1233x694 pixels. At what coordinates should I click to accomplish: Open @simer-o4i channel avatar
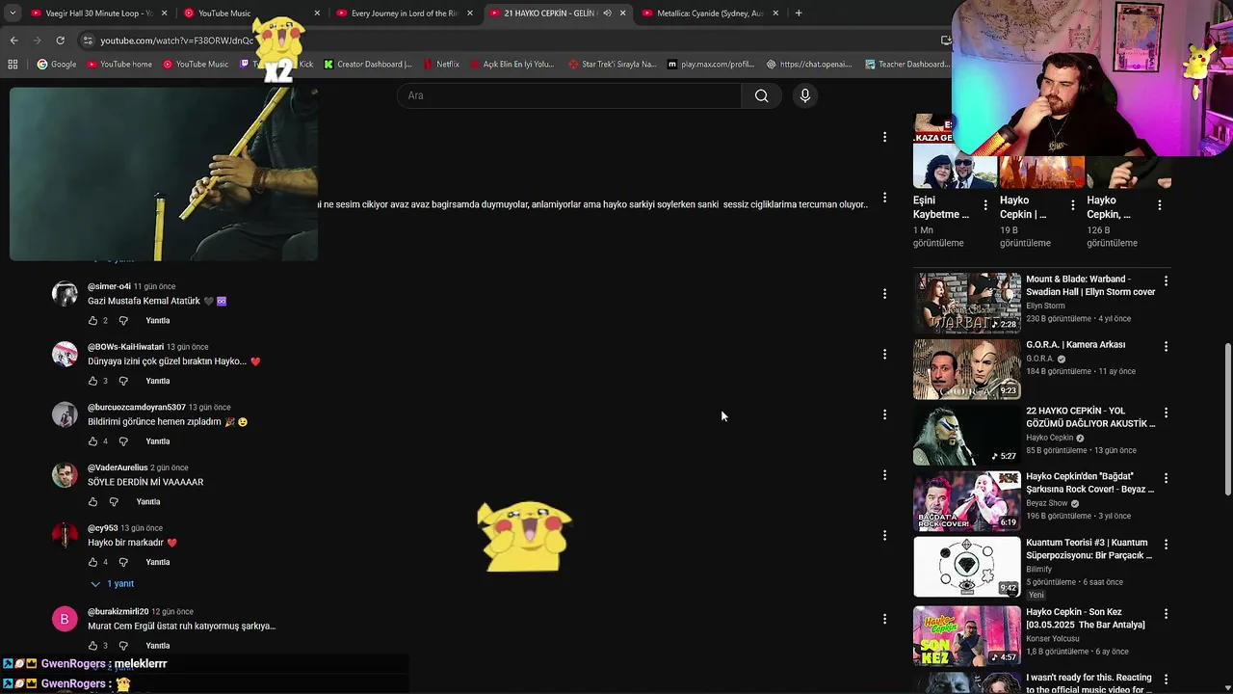[x=65, y=294]
